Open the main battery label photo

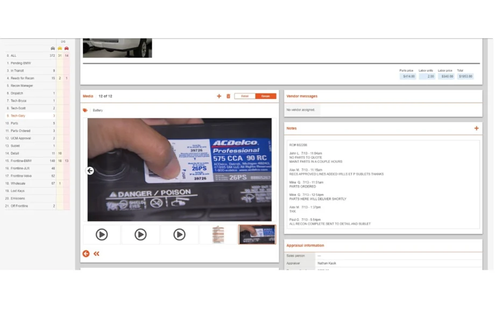tap(179, 170)
